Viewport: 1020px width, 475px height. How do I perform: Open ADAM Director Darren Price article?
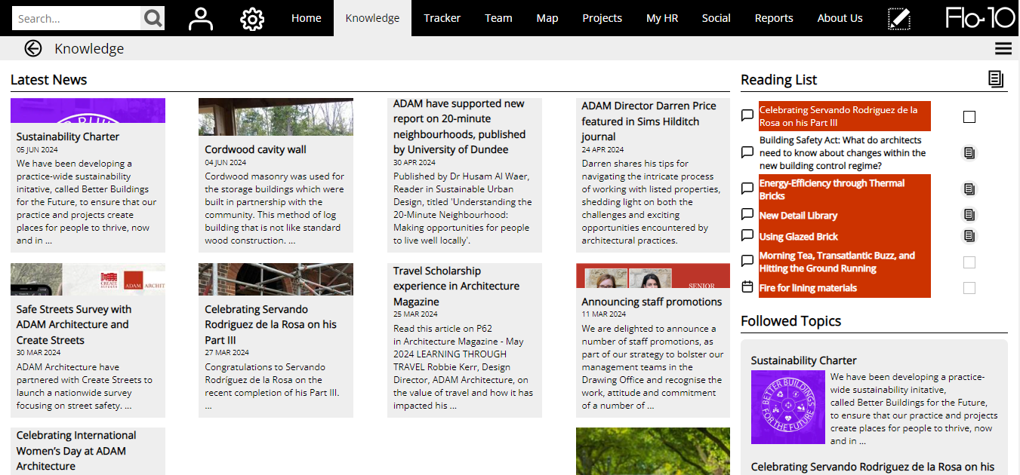point(649,121)
